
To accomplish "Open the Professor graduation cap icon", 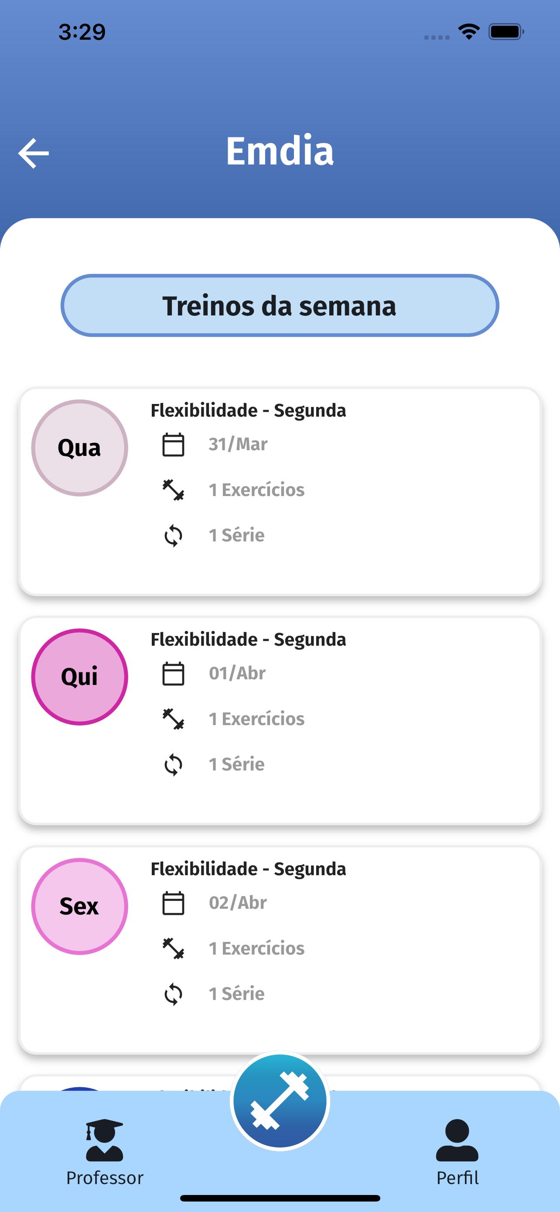I will 104,1140.
